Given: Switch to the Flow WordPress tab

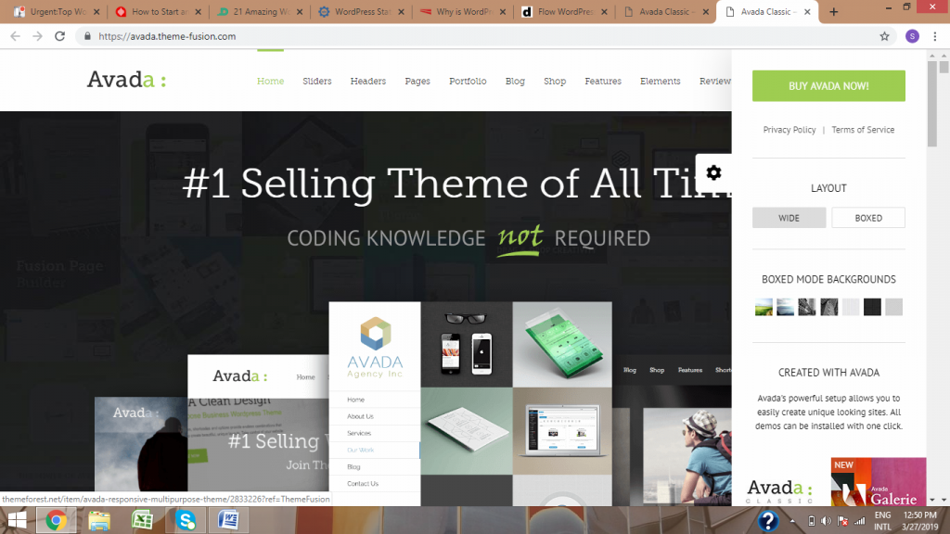Looking at the screenshot, I should pos(566,11).
